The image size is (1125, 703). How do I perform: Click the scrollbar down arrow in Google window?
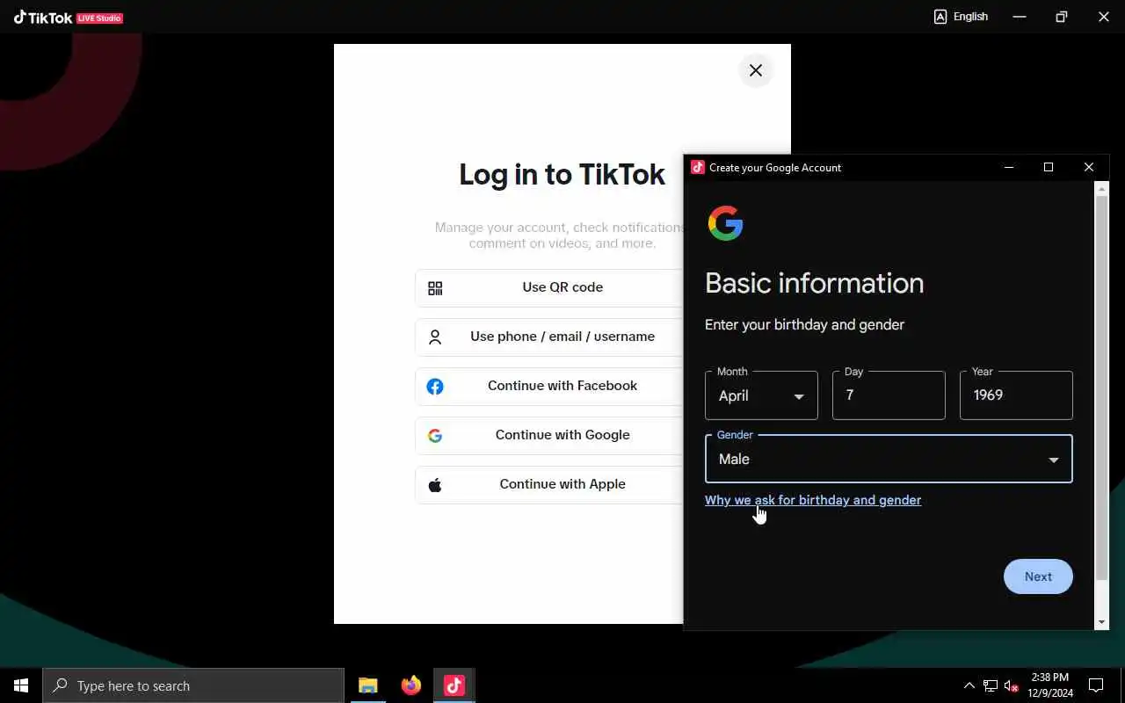[1102, 622]
